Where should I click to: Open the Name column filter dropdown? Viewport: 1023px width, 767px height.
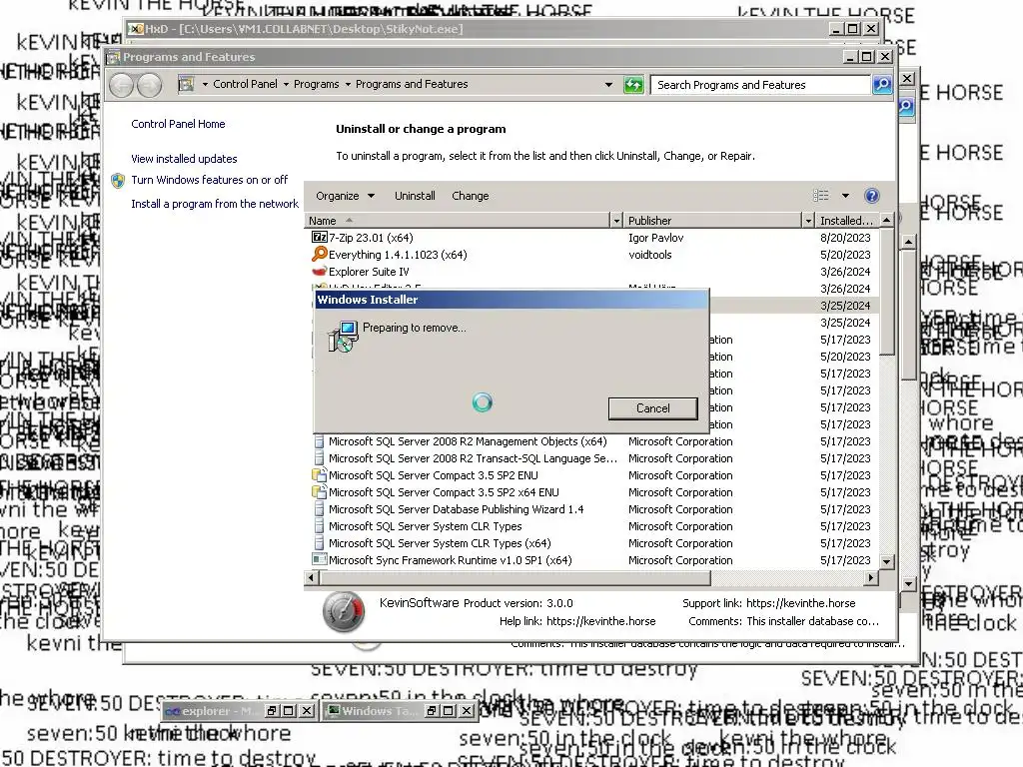point(616,221)
